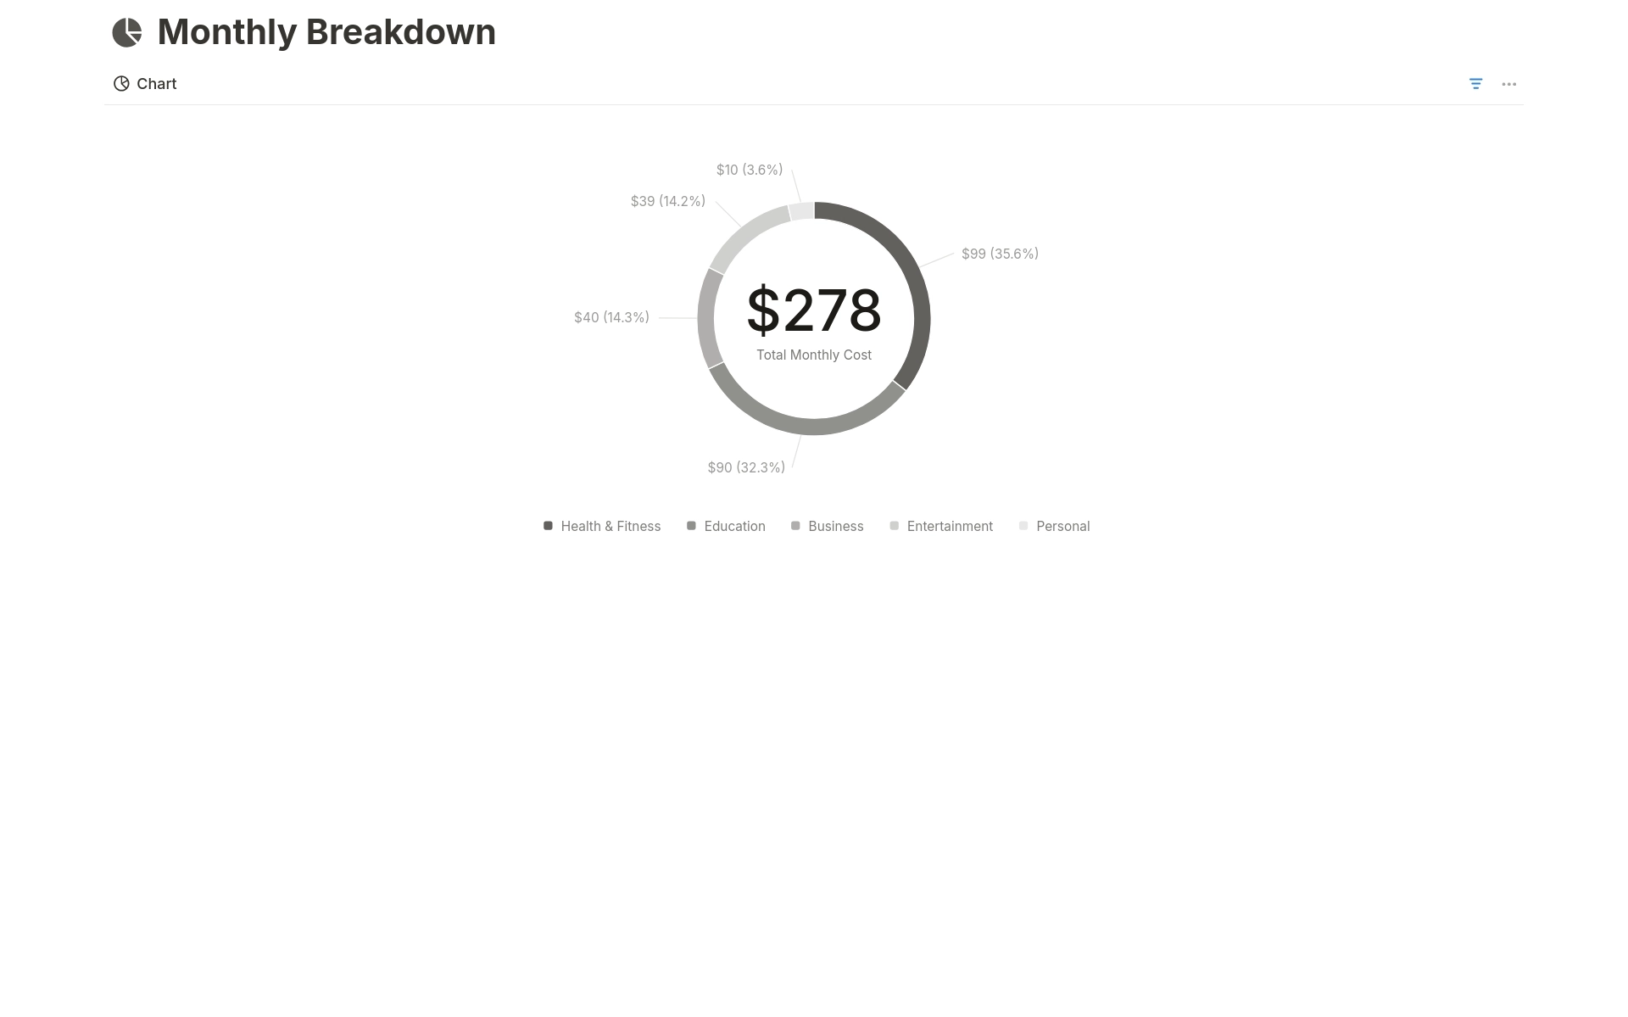Screen dimensions: 1628x1017
Task: Click the Health & Fitness legend icon
Action: (547, 525)
